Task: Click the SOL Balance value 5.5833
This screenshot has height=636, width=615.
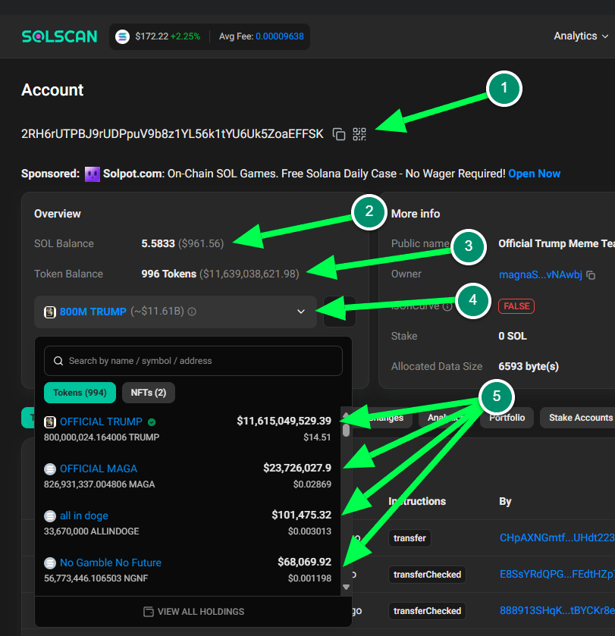Action: coord(158,243)
